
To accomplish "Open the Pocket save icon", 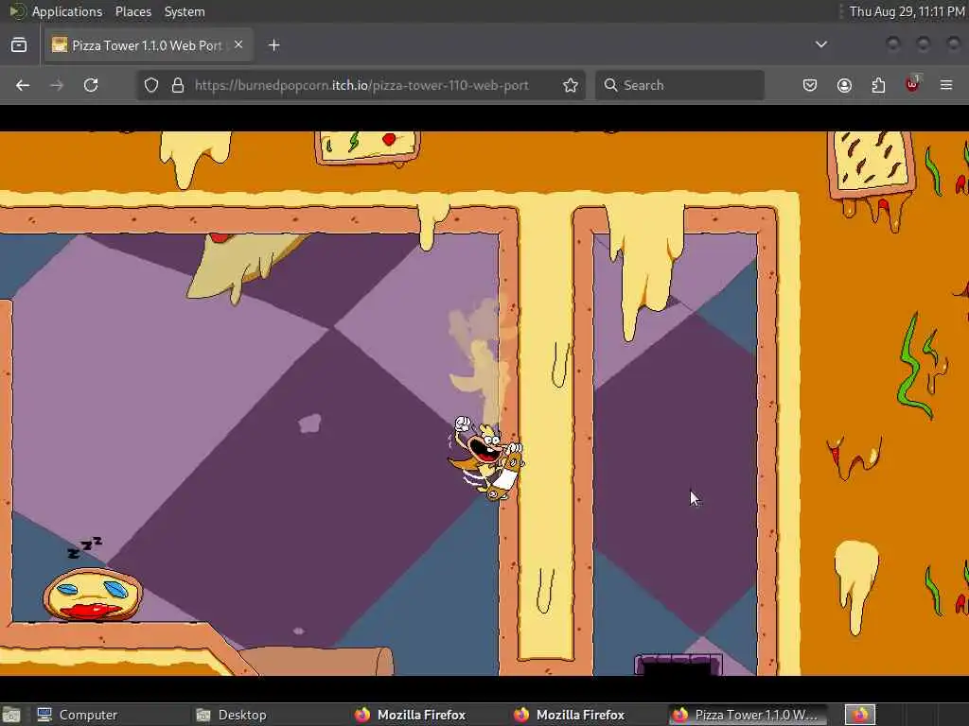I will point(810,85).
